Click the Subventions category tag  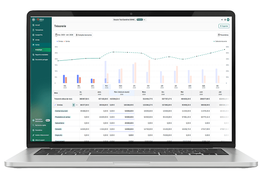pos(60,123)
